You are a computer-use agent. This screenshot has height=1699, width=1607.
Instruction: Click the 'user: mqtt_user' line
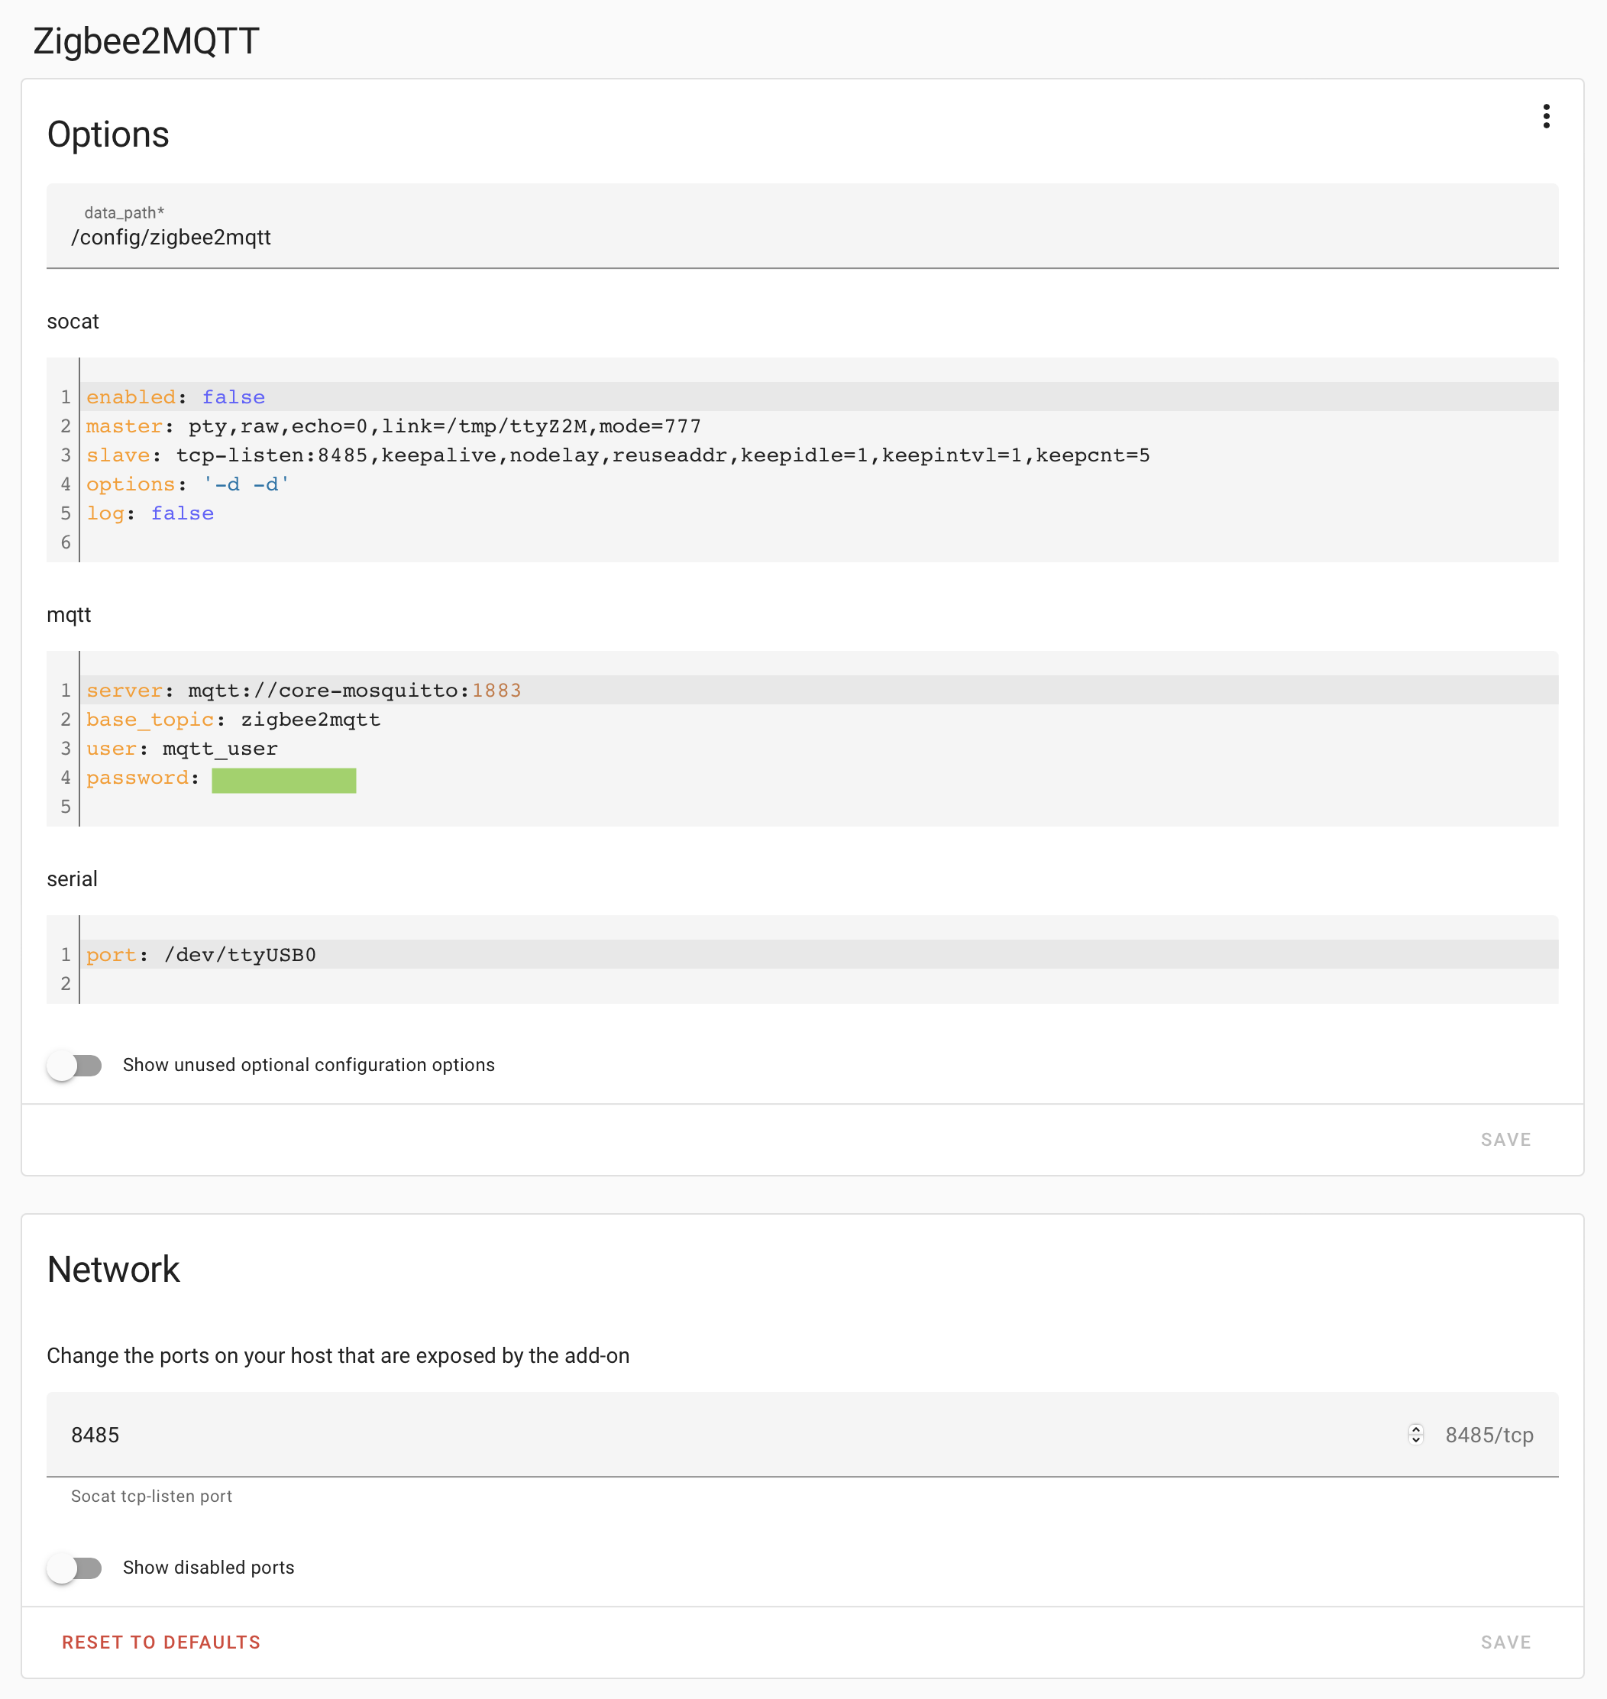point(820,748)
